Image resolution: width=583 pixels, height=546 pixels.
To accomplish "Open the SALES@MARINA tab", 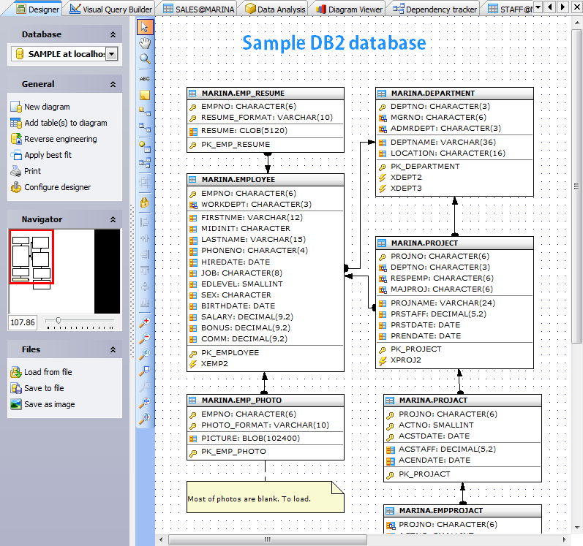I will coord(199,10).
